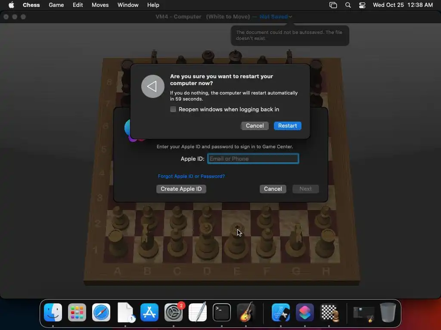Cancel the Game Center sign-in dialog

point(273,189)
